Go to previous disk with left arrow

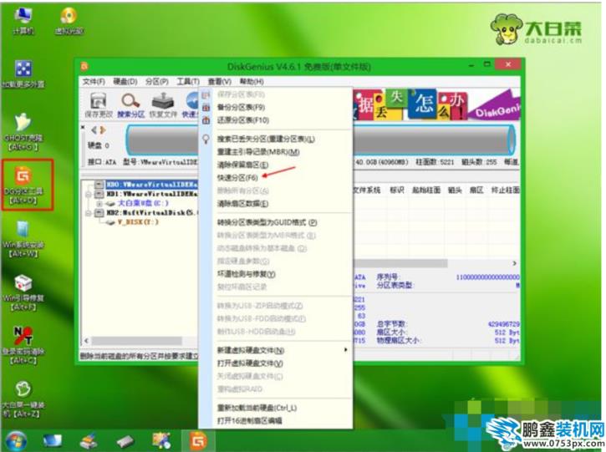[x=94, y=130]
